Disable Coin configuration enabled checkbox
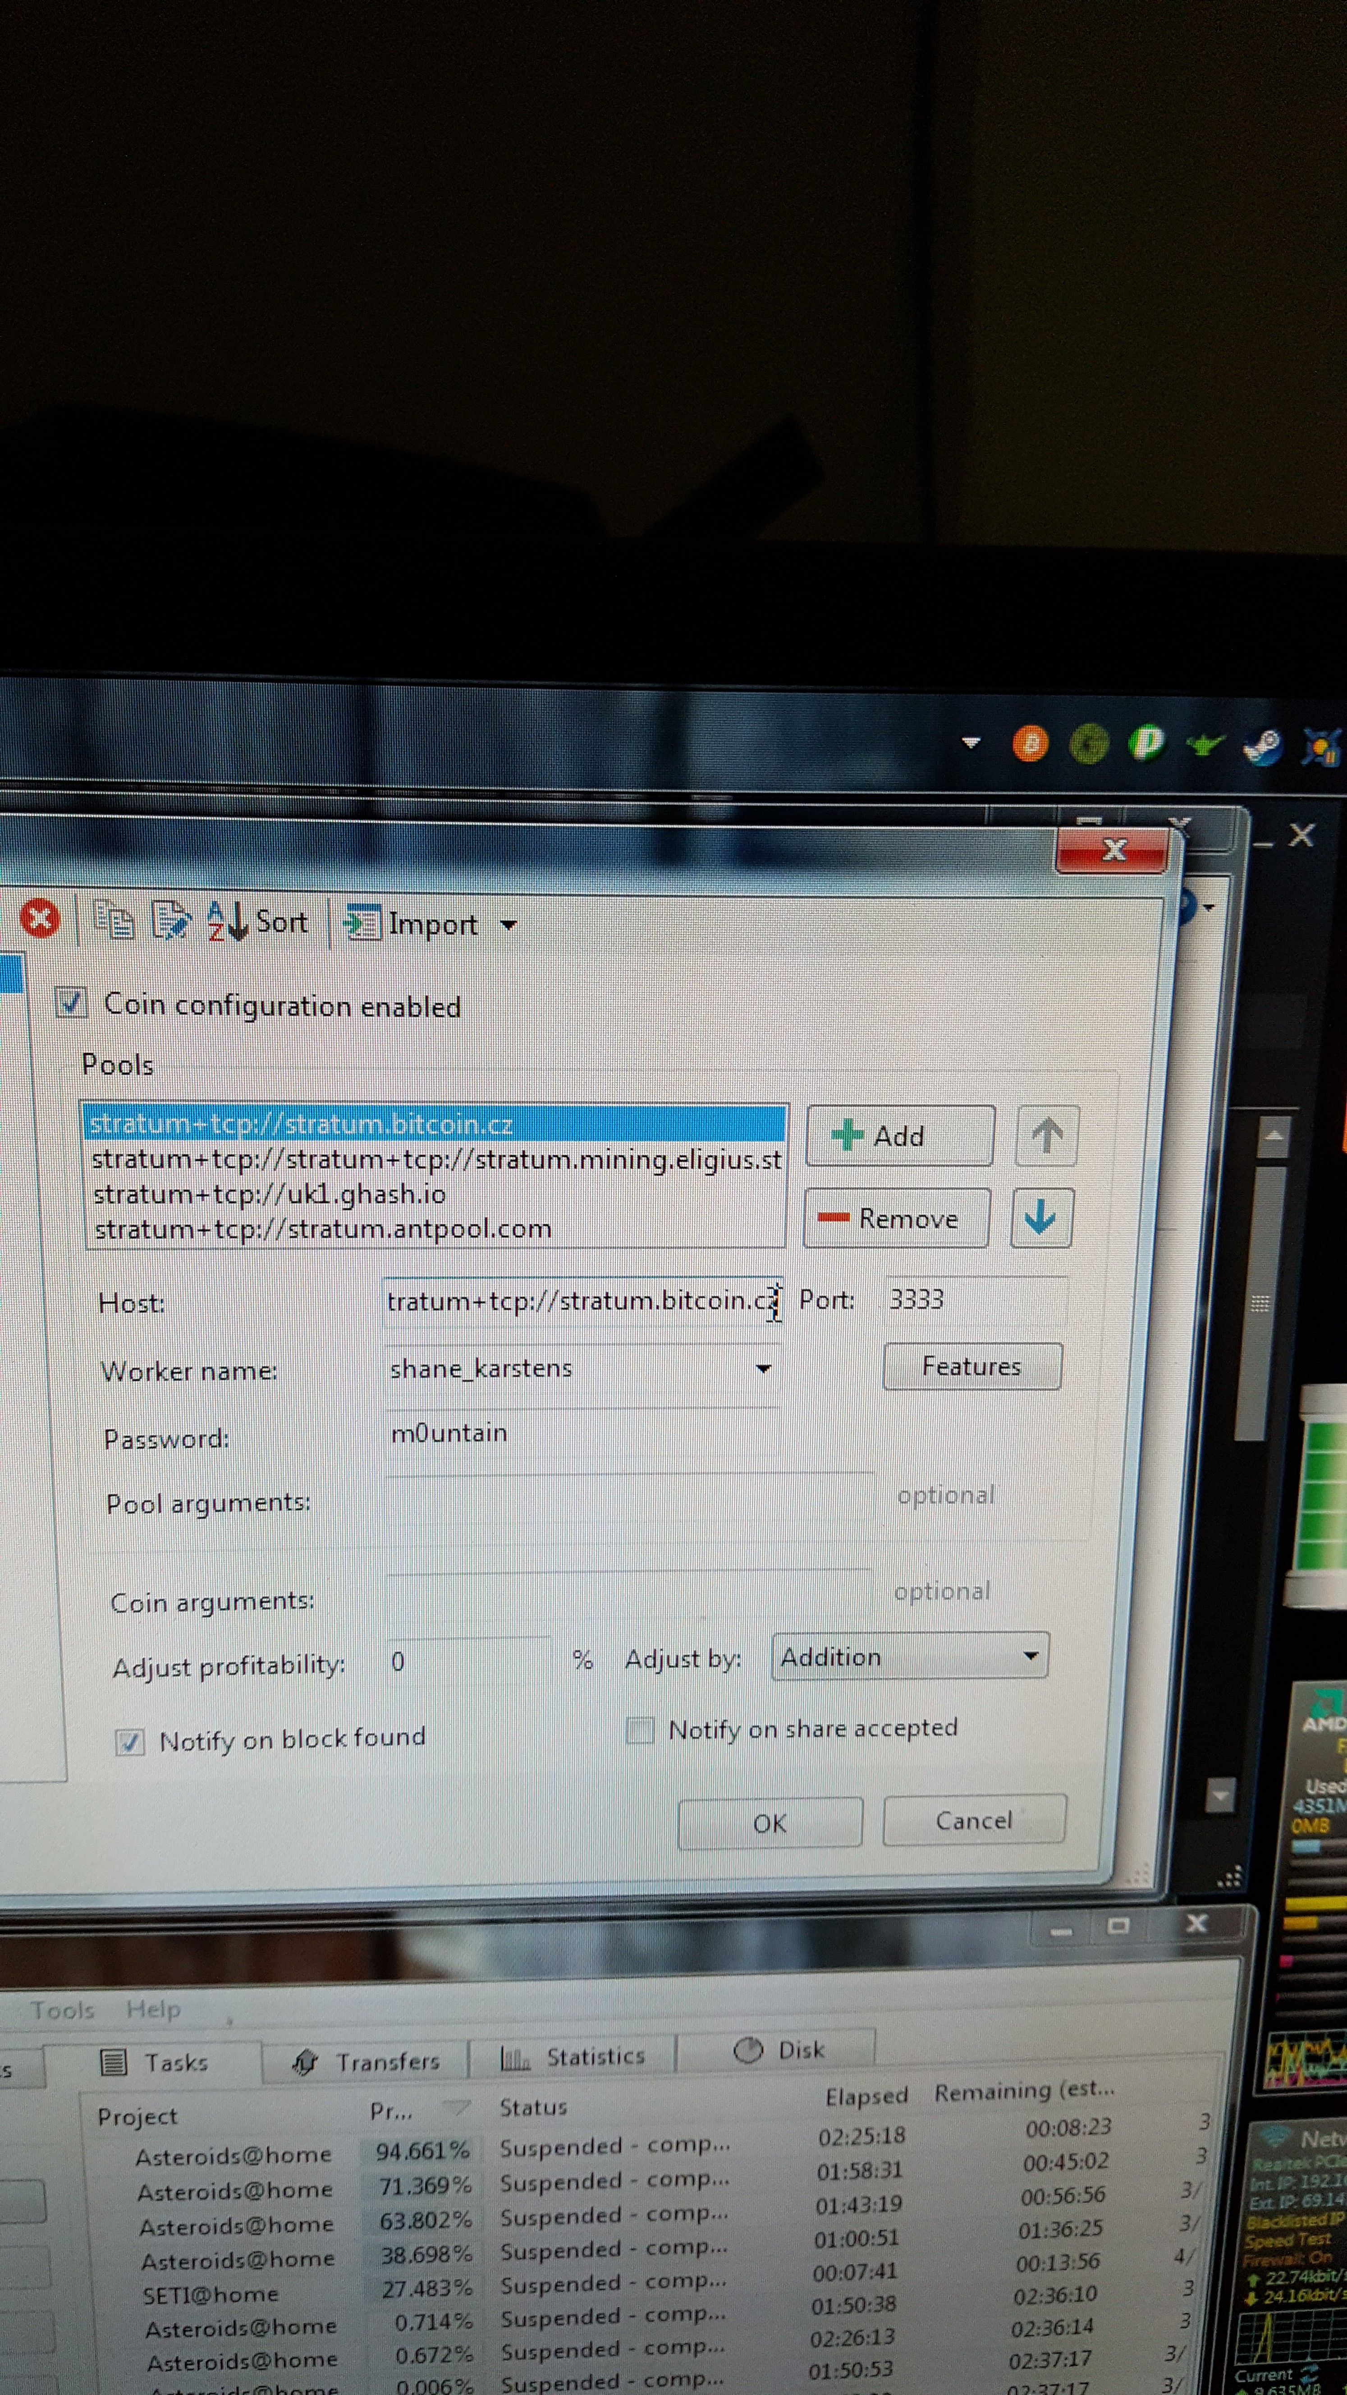The height and width of the screenshot is (2395, 1347). (72, 1003)
